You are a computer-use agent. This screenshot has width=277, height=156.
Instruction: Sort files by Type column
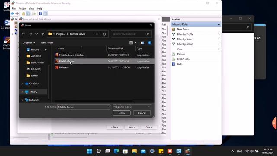coord(139,49)
